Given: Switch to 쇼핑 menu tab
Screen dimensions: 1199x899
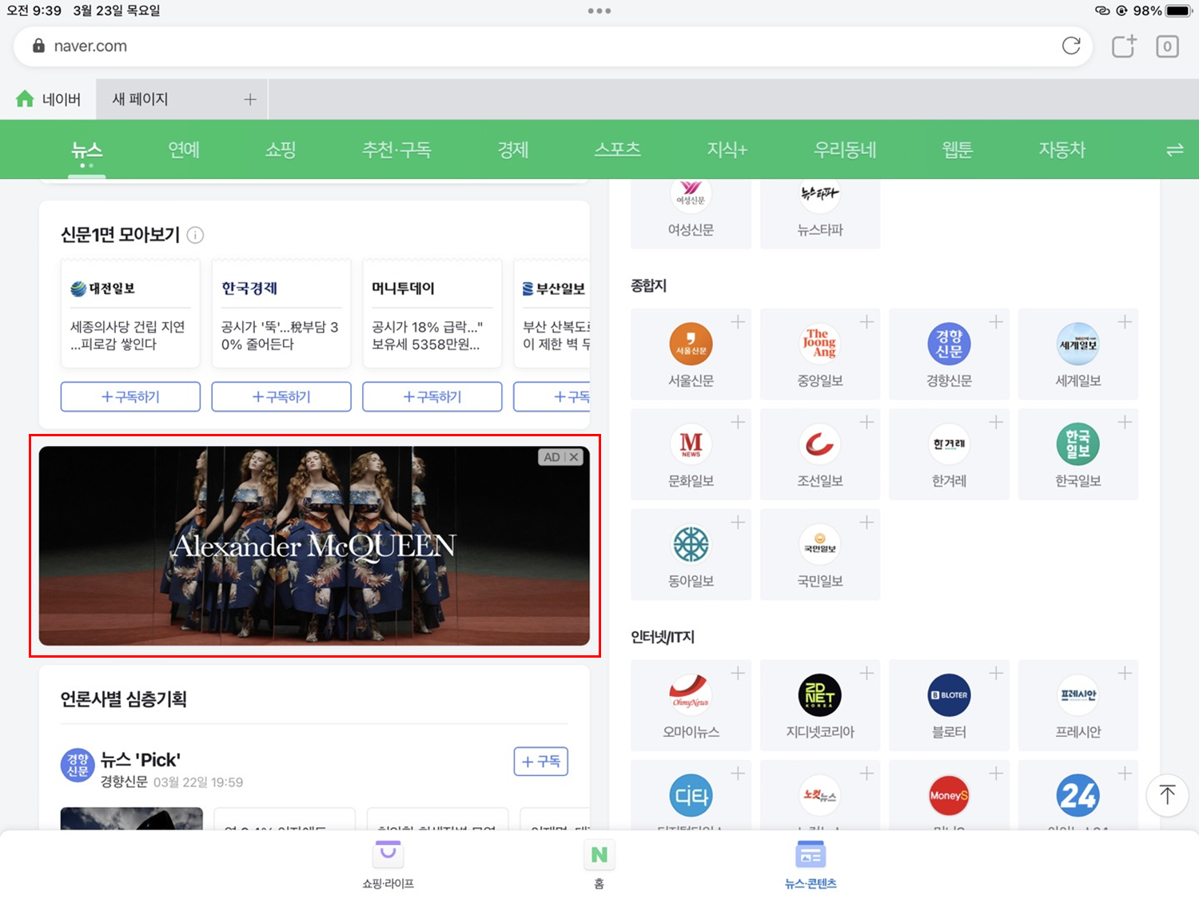Looking at the screenshot, I should pyautogui.click(x=281, y=149).
